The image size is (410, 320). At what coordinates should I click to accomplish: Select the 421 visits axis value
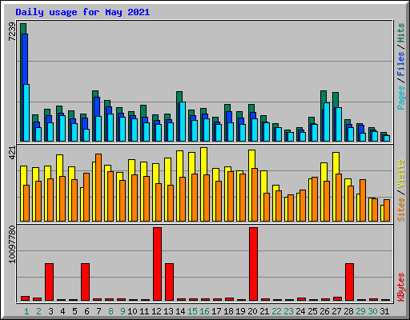pos(12,153)
